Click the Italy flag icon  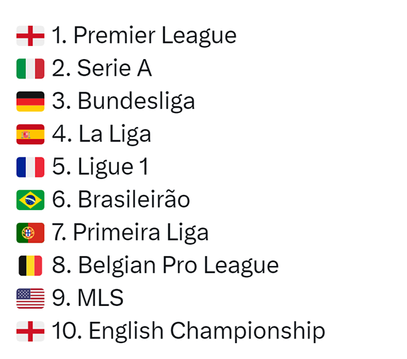pos(30,68)
